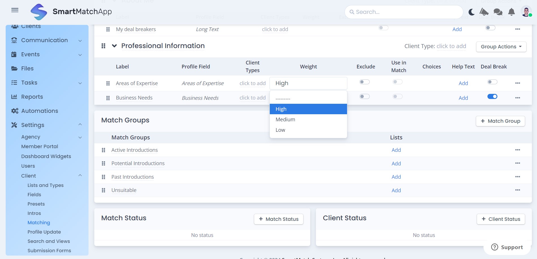Enable Use in Match for Business Needs

[397, 96]
